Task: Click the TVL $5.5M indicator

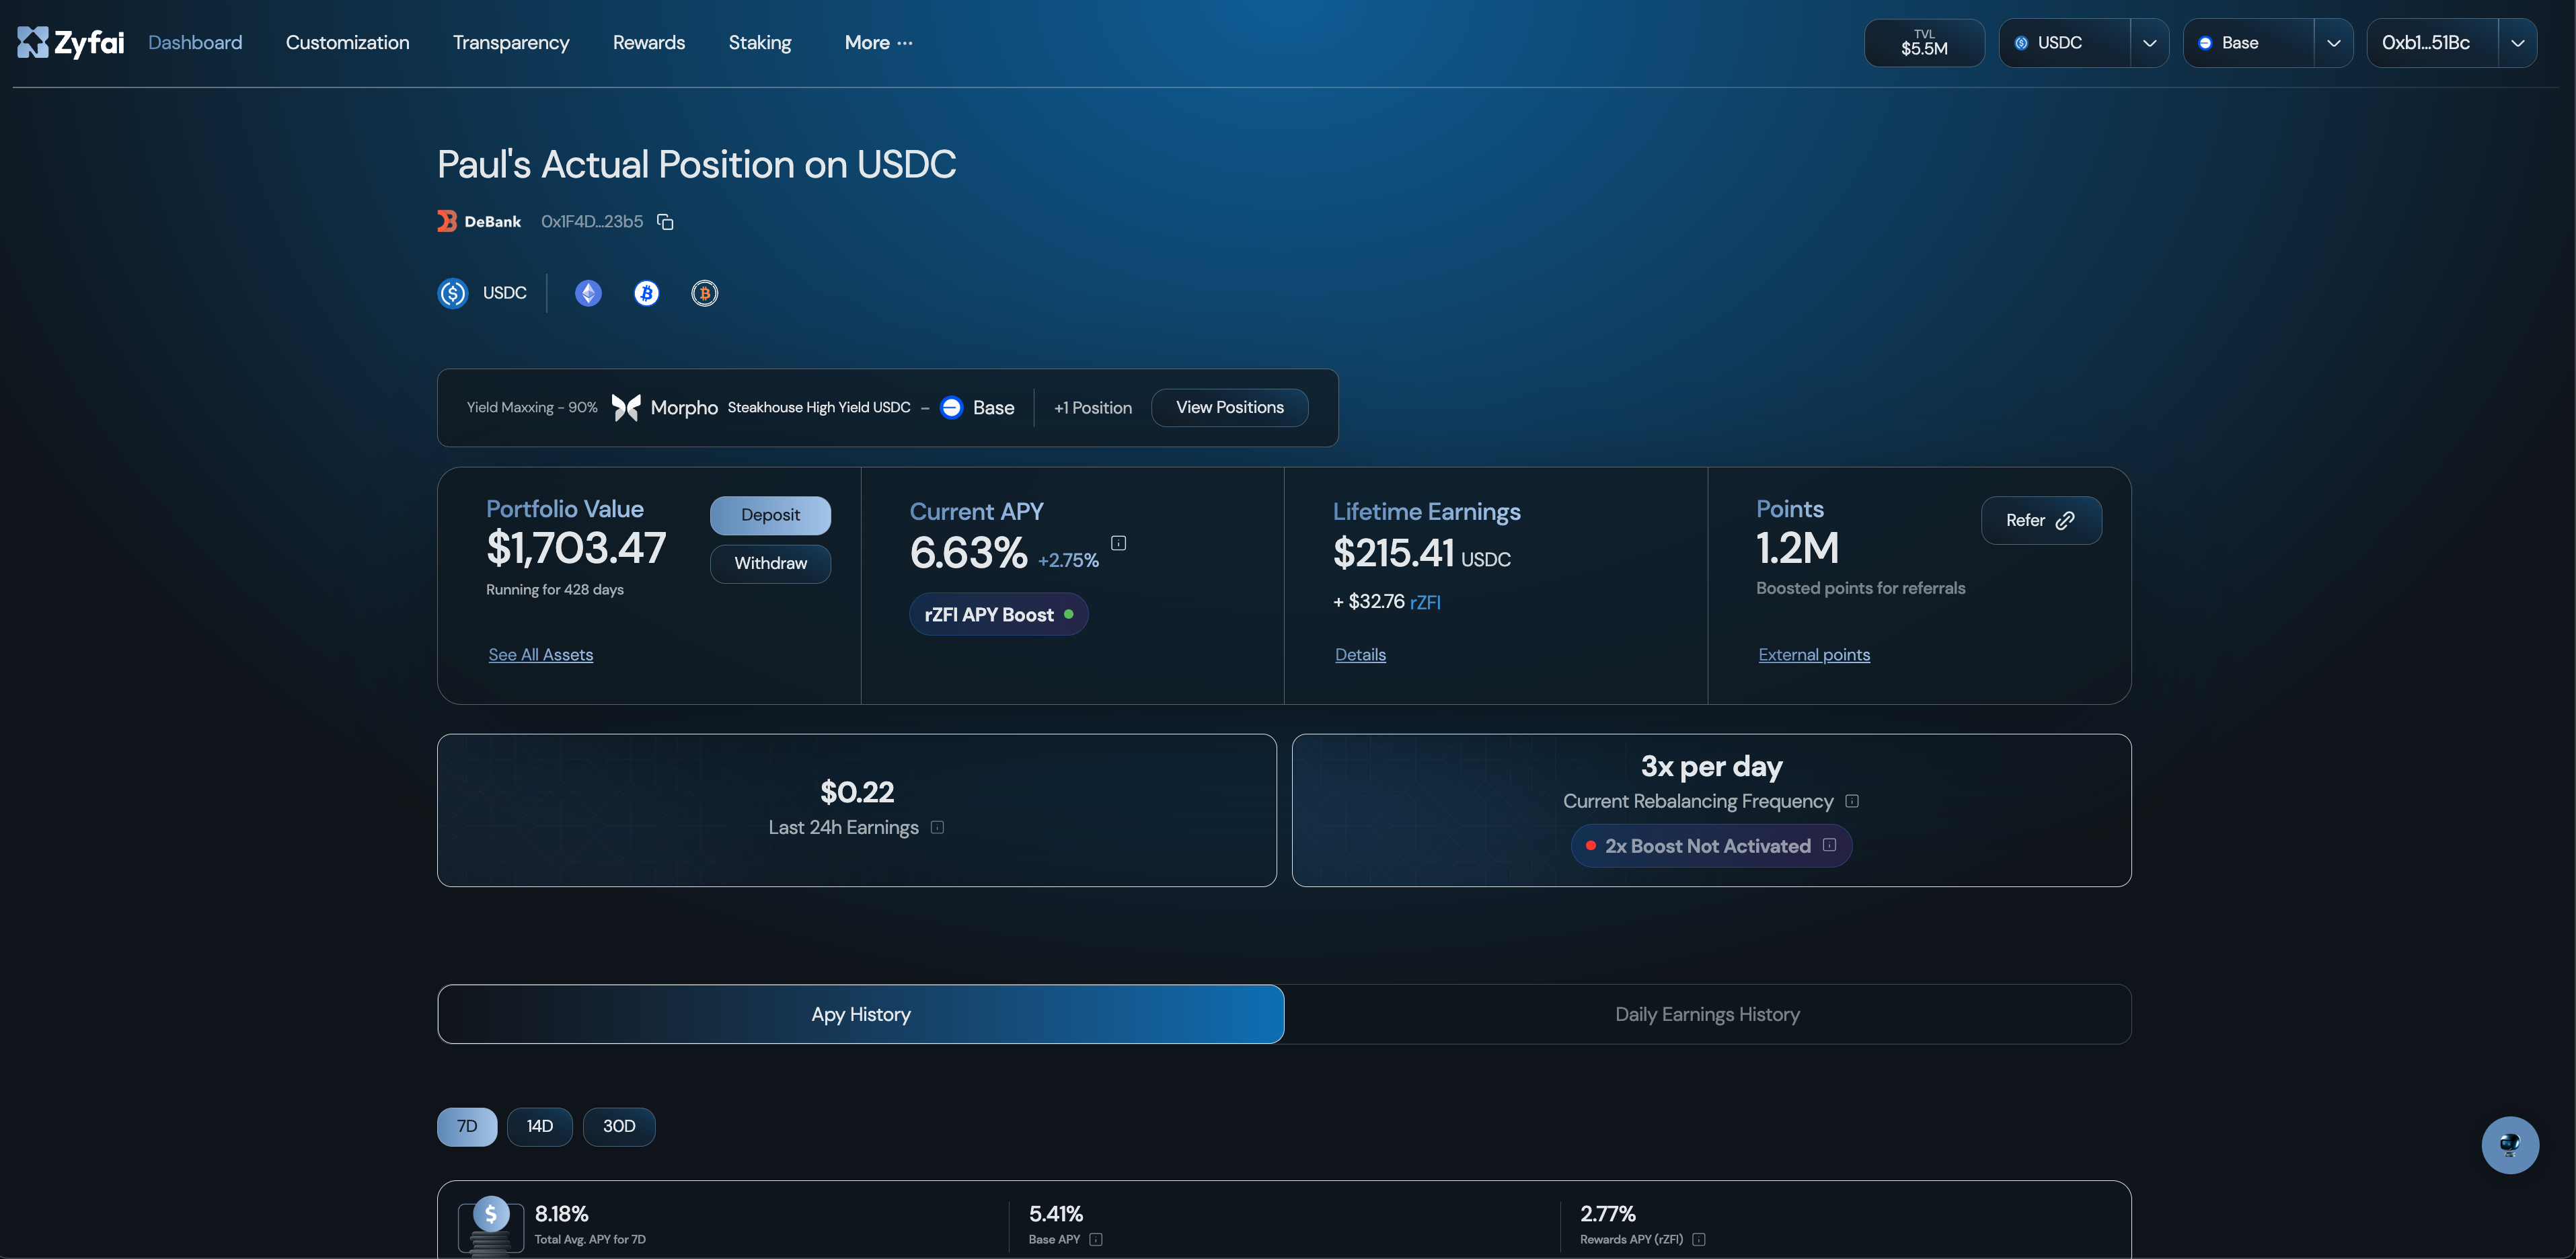Action: 1924,43
